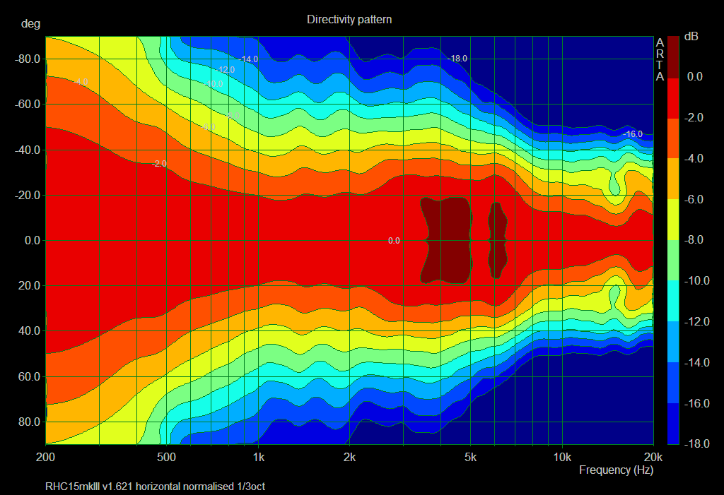The width and height of the screenshot is (724, 495).
Task: Click the "-40.0" y-axis tick label
Action: [x=28, y=150]
